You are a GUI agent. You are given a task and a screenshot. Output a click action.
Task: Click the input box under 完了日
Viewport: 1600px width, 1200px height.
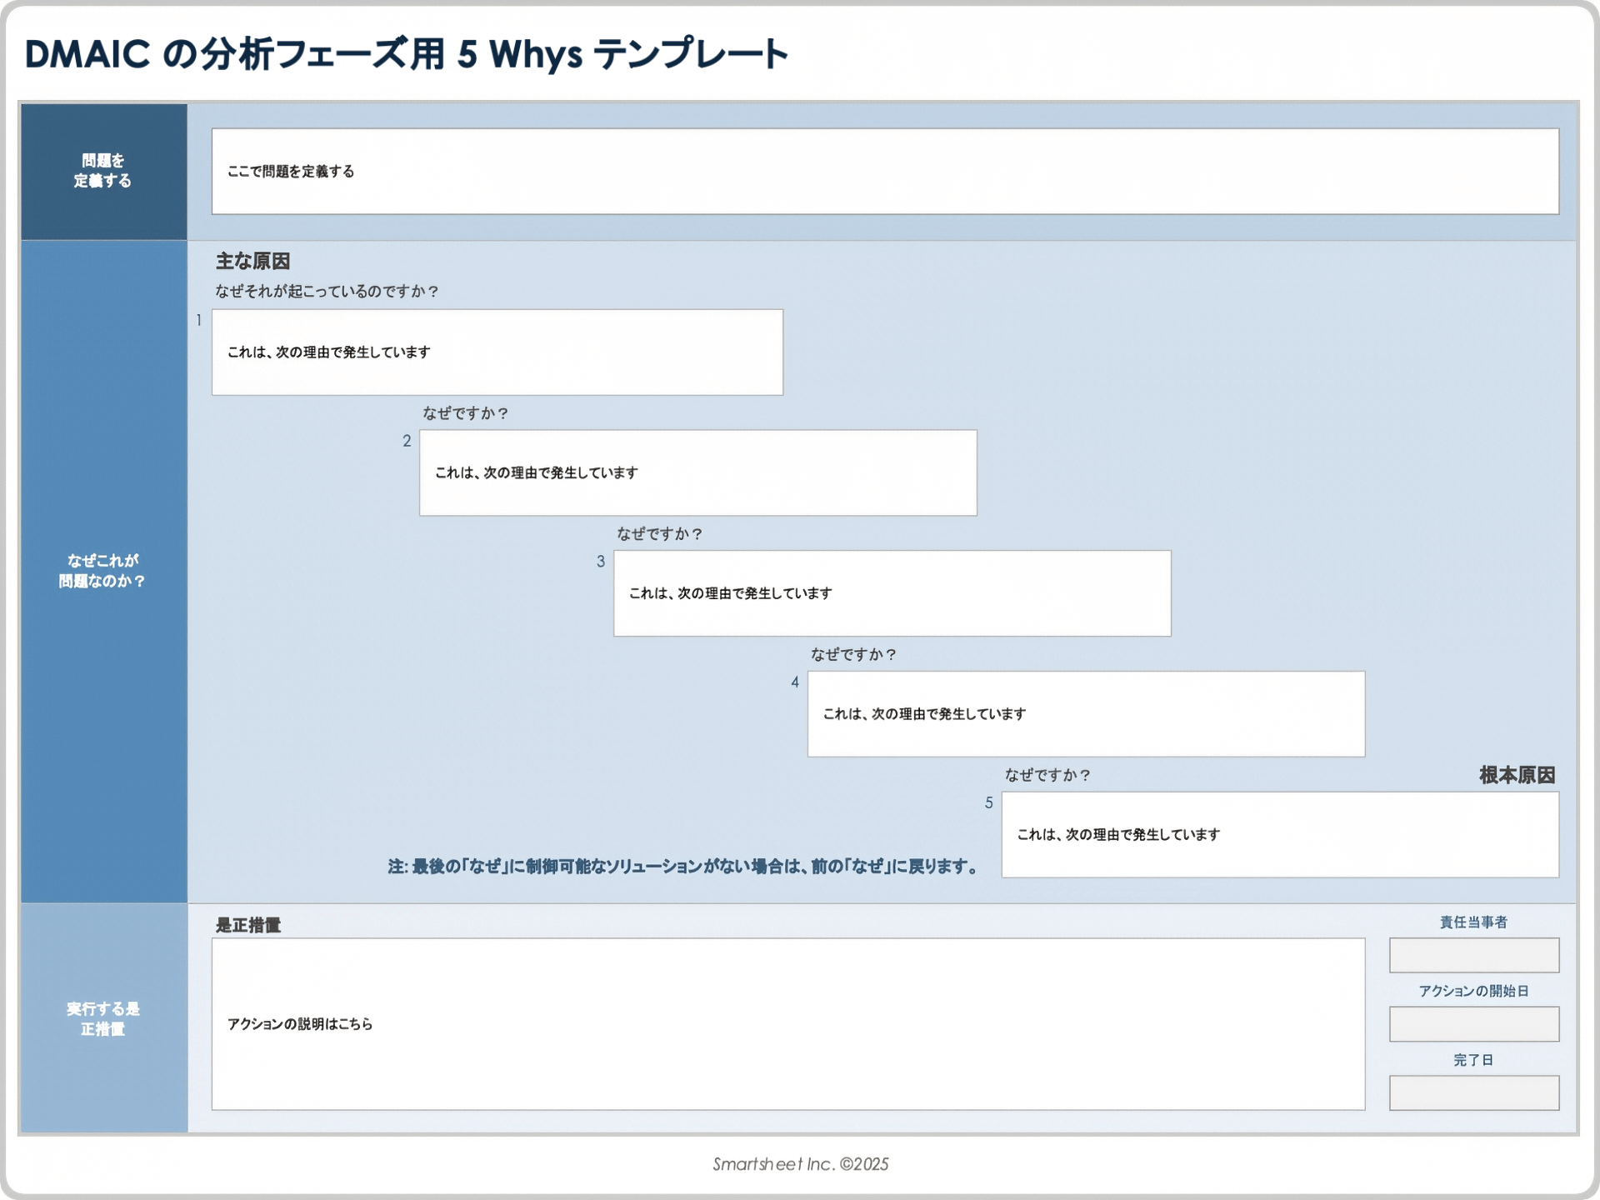[x=1474, y=1092]
